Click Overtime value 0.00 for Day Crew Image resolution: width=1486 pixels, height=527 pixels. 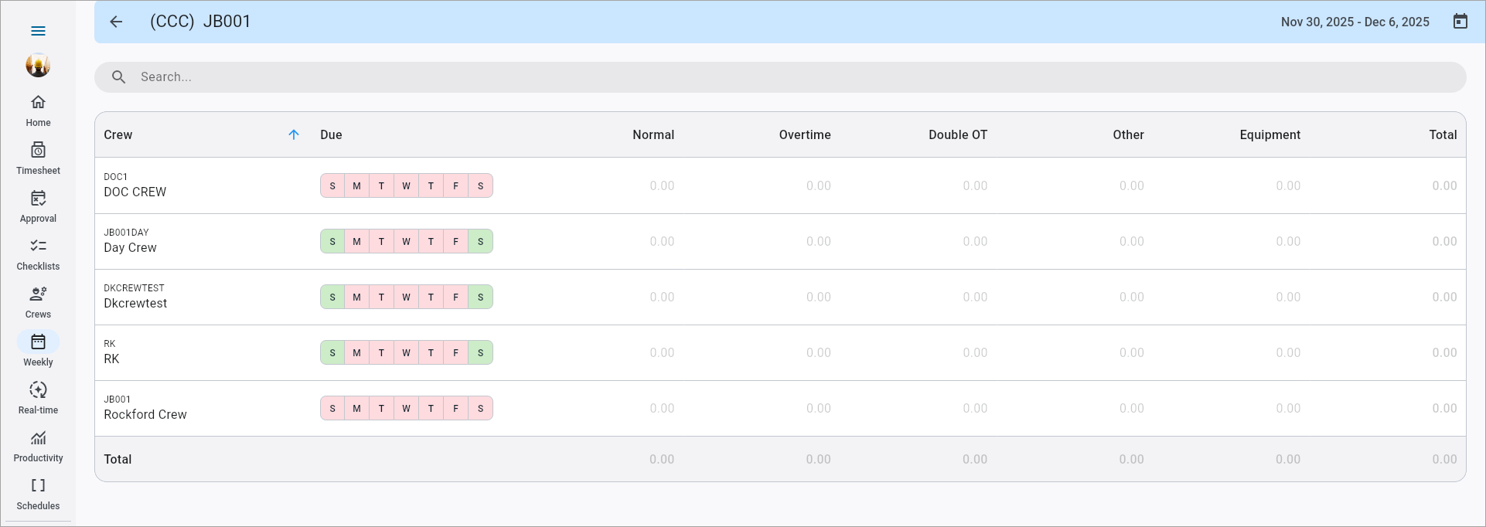click(x=819, y=241)
